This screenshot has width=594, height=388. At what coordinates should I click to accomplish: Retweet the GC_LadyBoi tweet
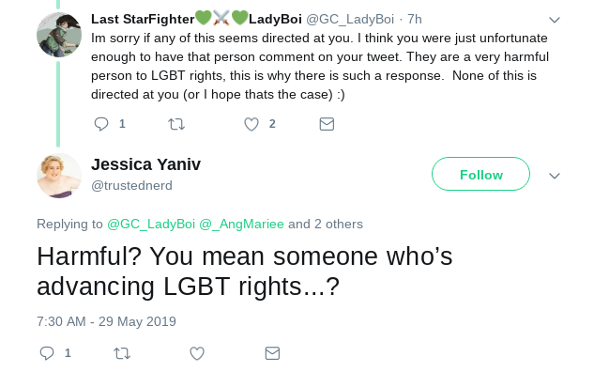point(176,124)
